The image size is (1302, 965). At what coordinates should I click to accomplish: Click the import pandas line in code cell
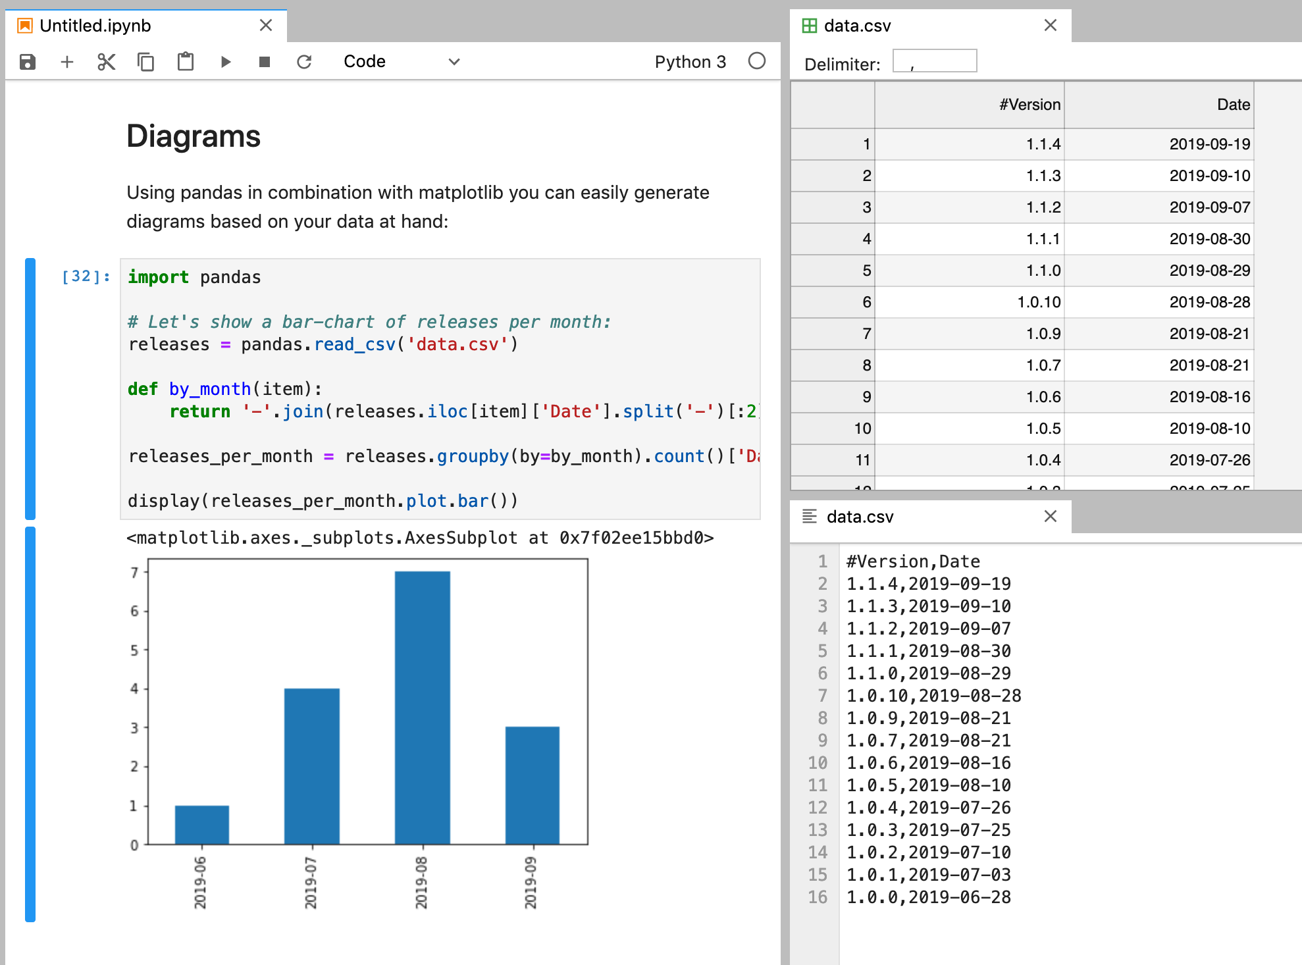click(x=194, y=277)
